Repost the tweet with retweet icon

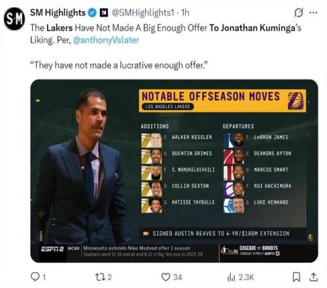(x=100, y=277)
